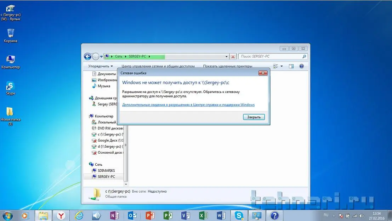Select Домашняя группа in navigation pane
The image size is (392, 221).
(103, 98)
